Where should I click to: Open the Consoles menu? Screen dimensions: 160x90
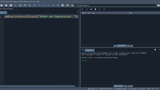pos(20,1)
